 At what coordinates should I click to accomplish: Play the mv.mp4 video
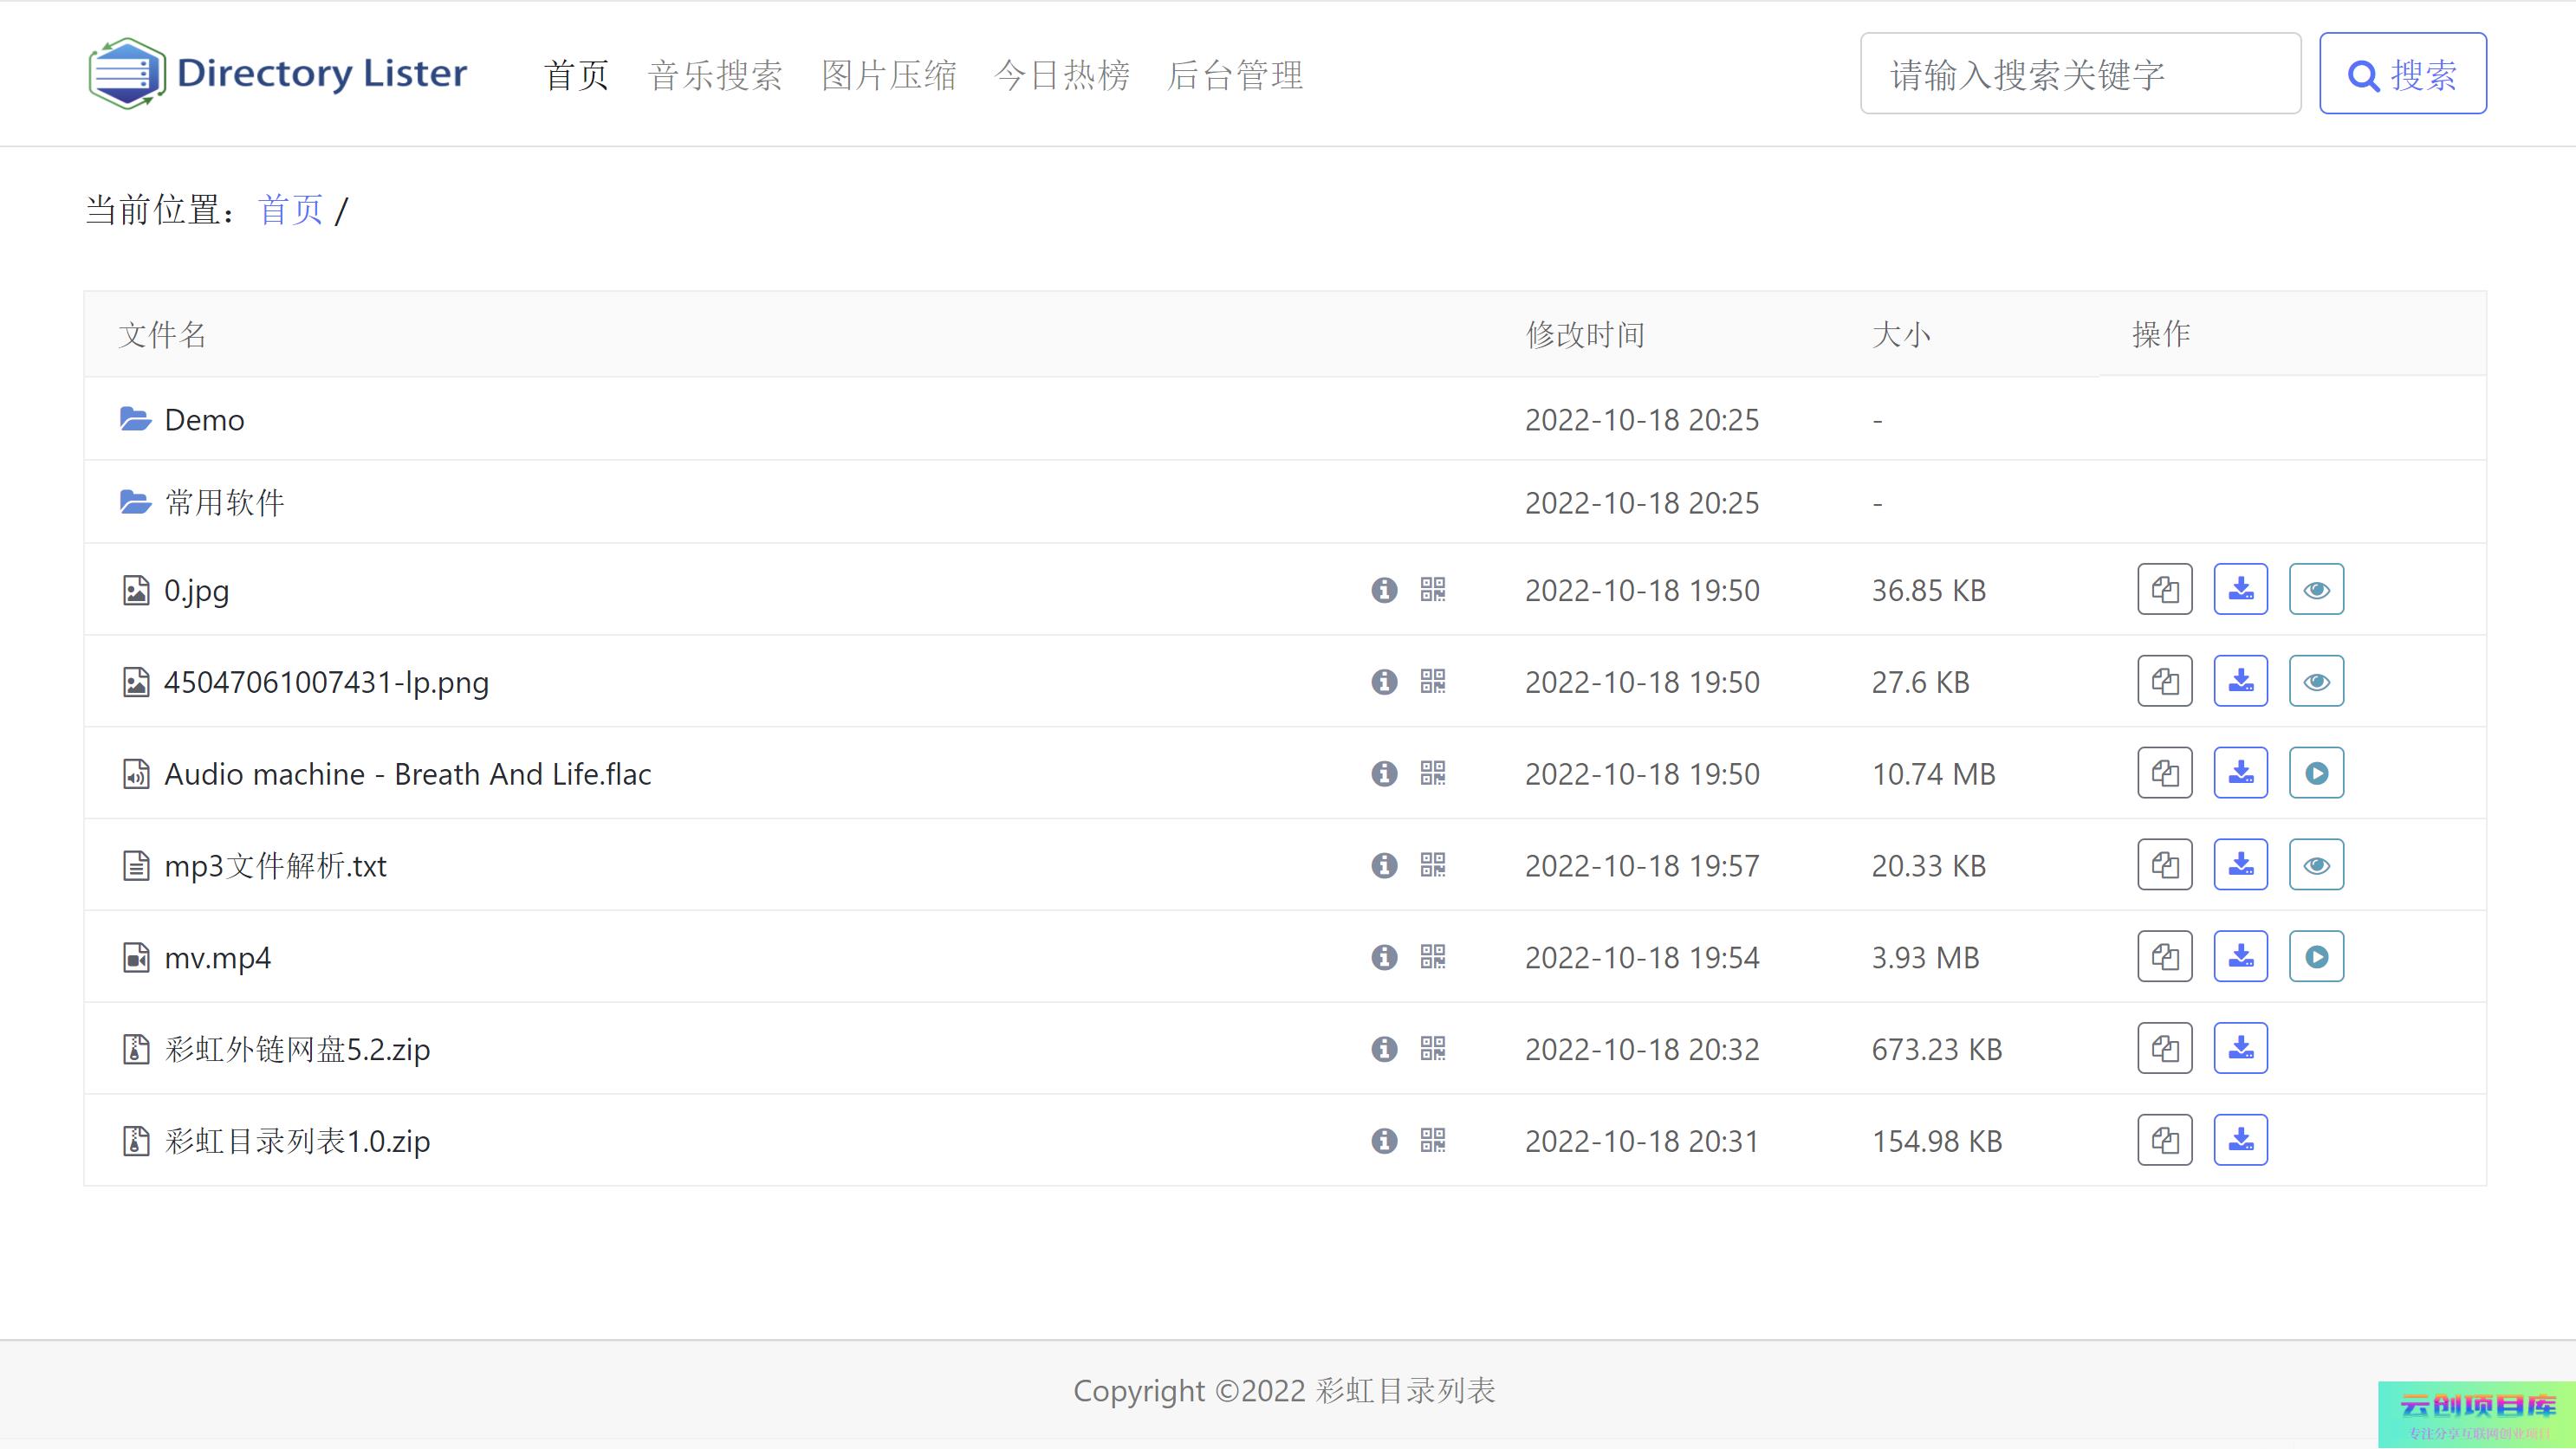point(2316,957)
